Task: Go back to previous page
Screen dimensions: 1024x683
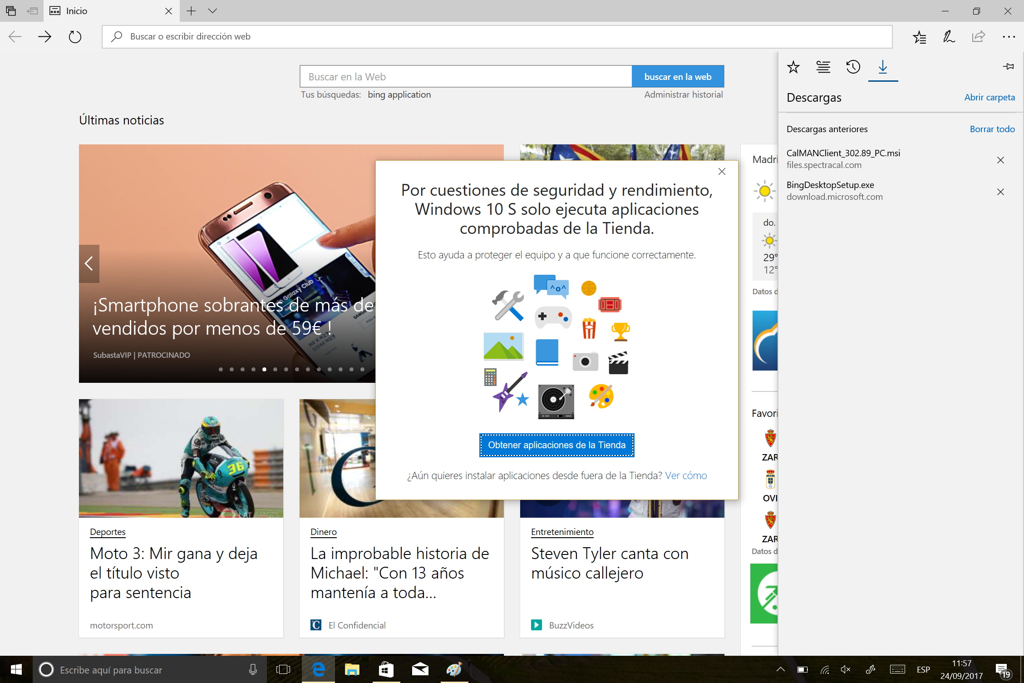Action: [15, 37]
